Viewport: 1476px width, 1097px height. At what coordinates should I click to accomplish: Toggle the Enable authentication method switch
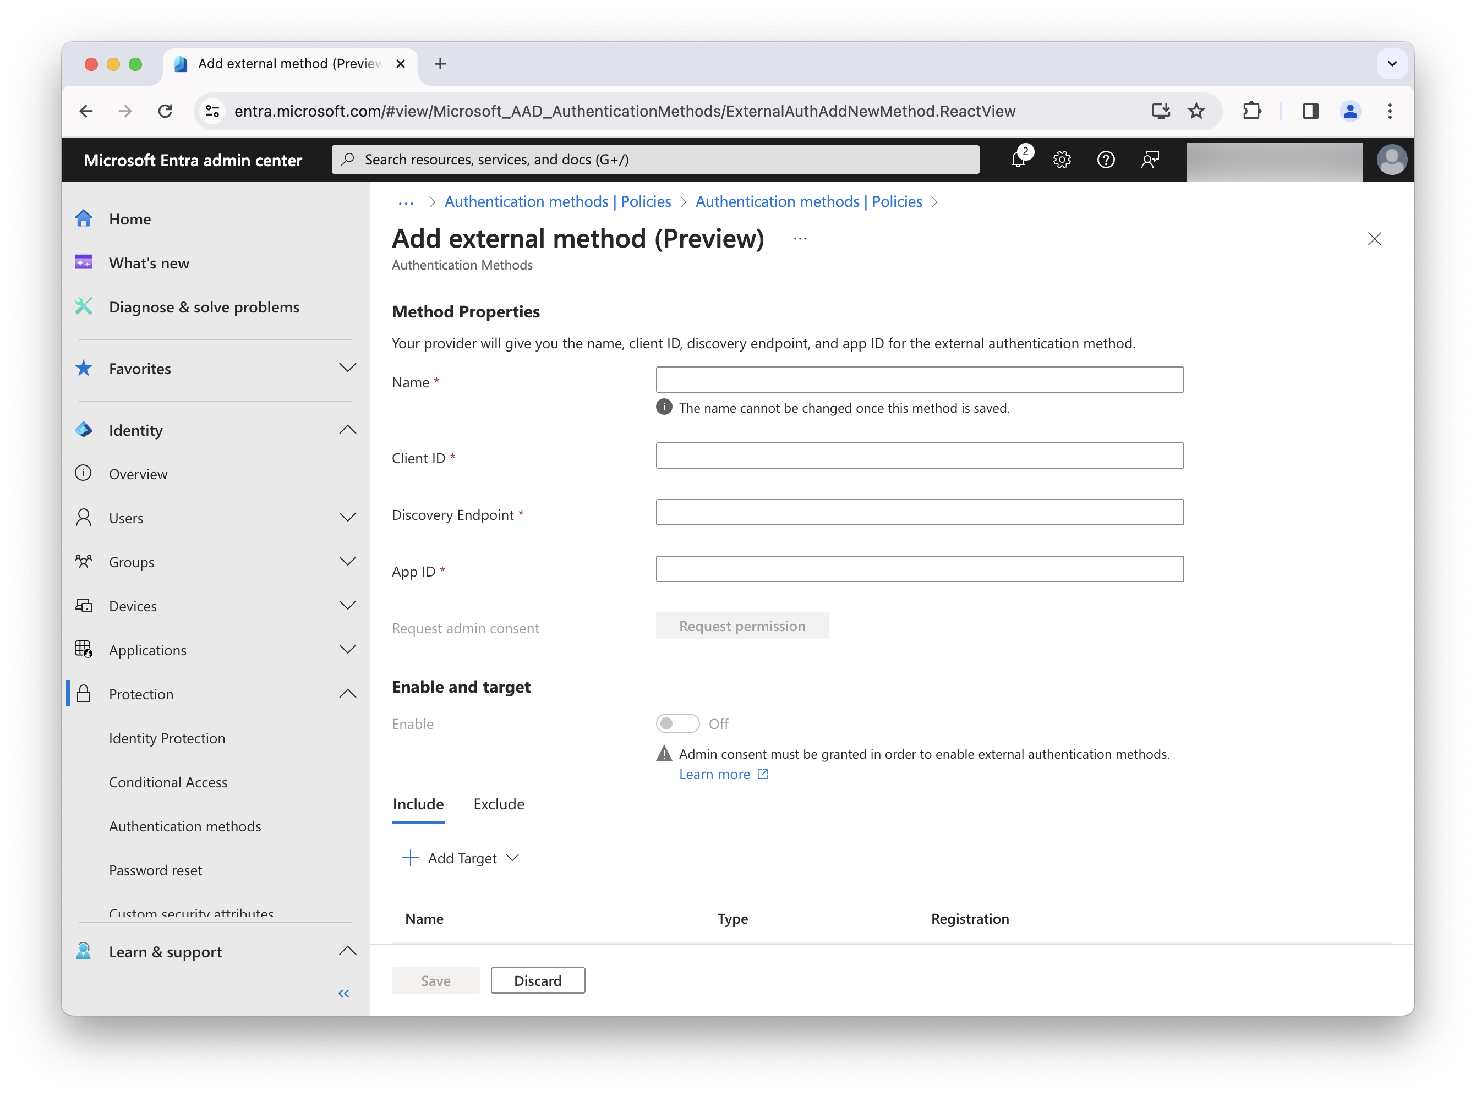point(677,722)
